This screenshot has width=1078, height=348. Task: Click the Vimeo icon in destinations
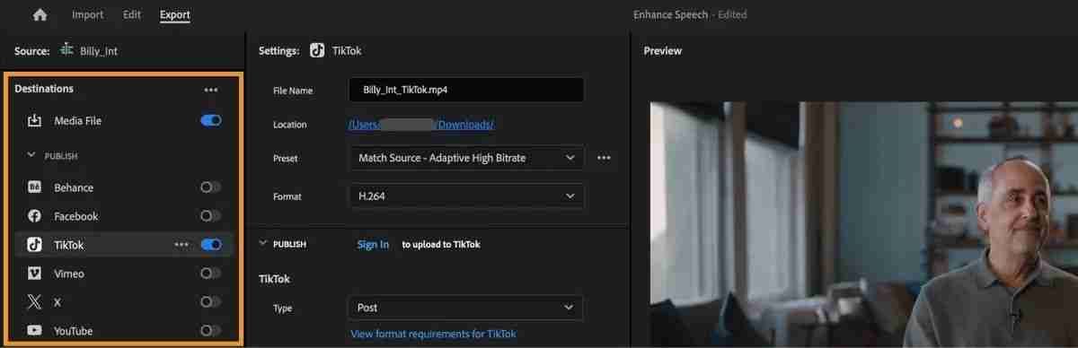[35, 273]
